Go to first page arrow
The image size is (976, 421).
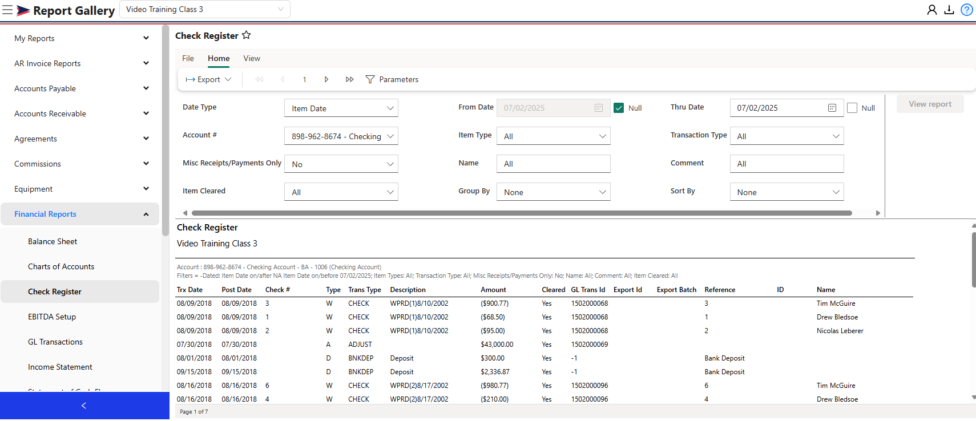point(260,79)
